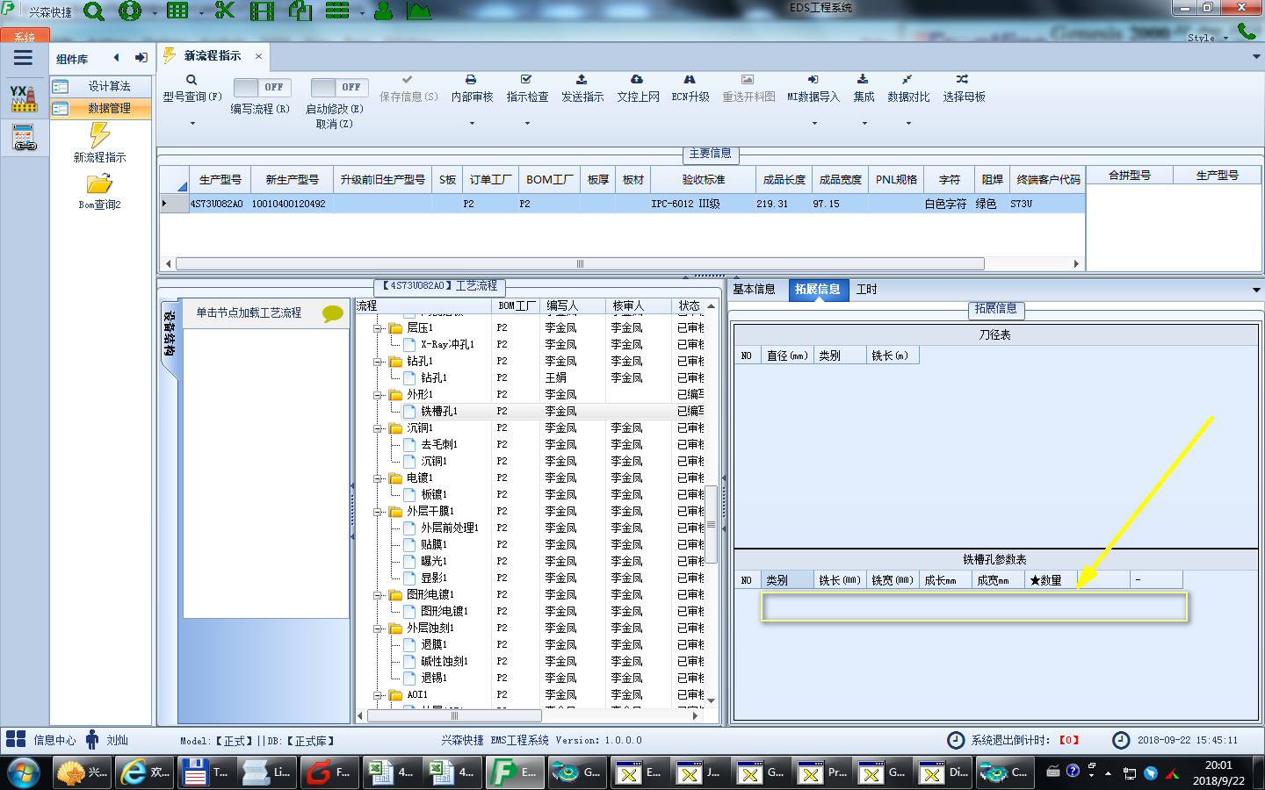Click the green area chart icon
This screenshot has width=1265, height=790.
pyautogui.click(x=419, y=11)
